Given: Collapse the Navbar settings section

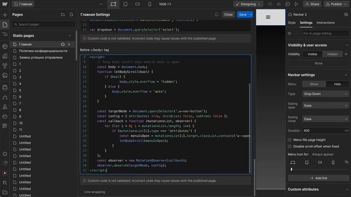Looking at the screenshot, I should click(x=347, y=75).
